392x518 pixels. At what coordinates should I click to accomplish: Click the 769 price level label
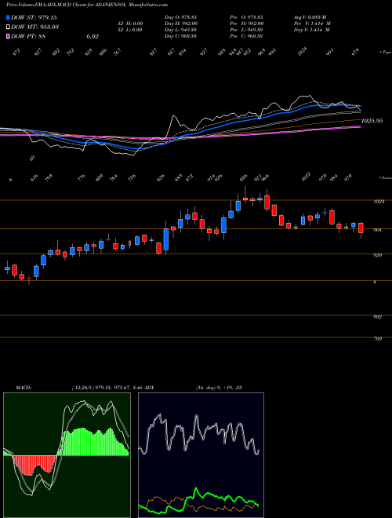pos(377,338)
